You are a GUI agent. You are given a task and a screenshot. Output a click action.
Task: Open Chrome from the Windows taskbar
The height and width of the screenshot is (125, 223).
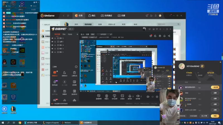tap(20, 122)
